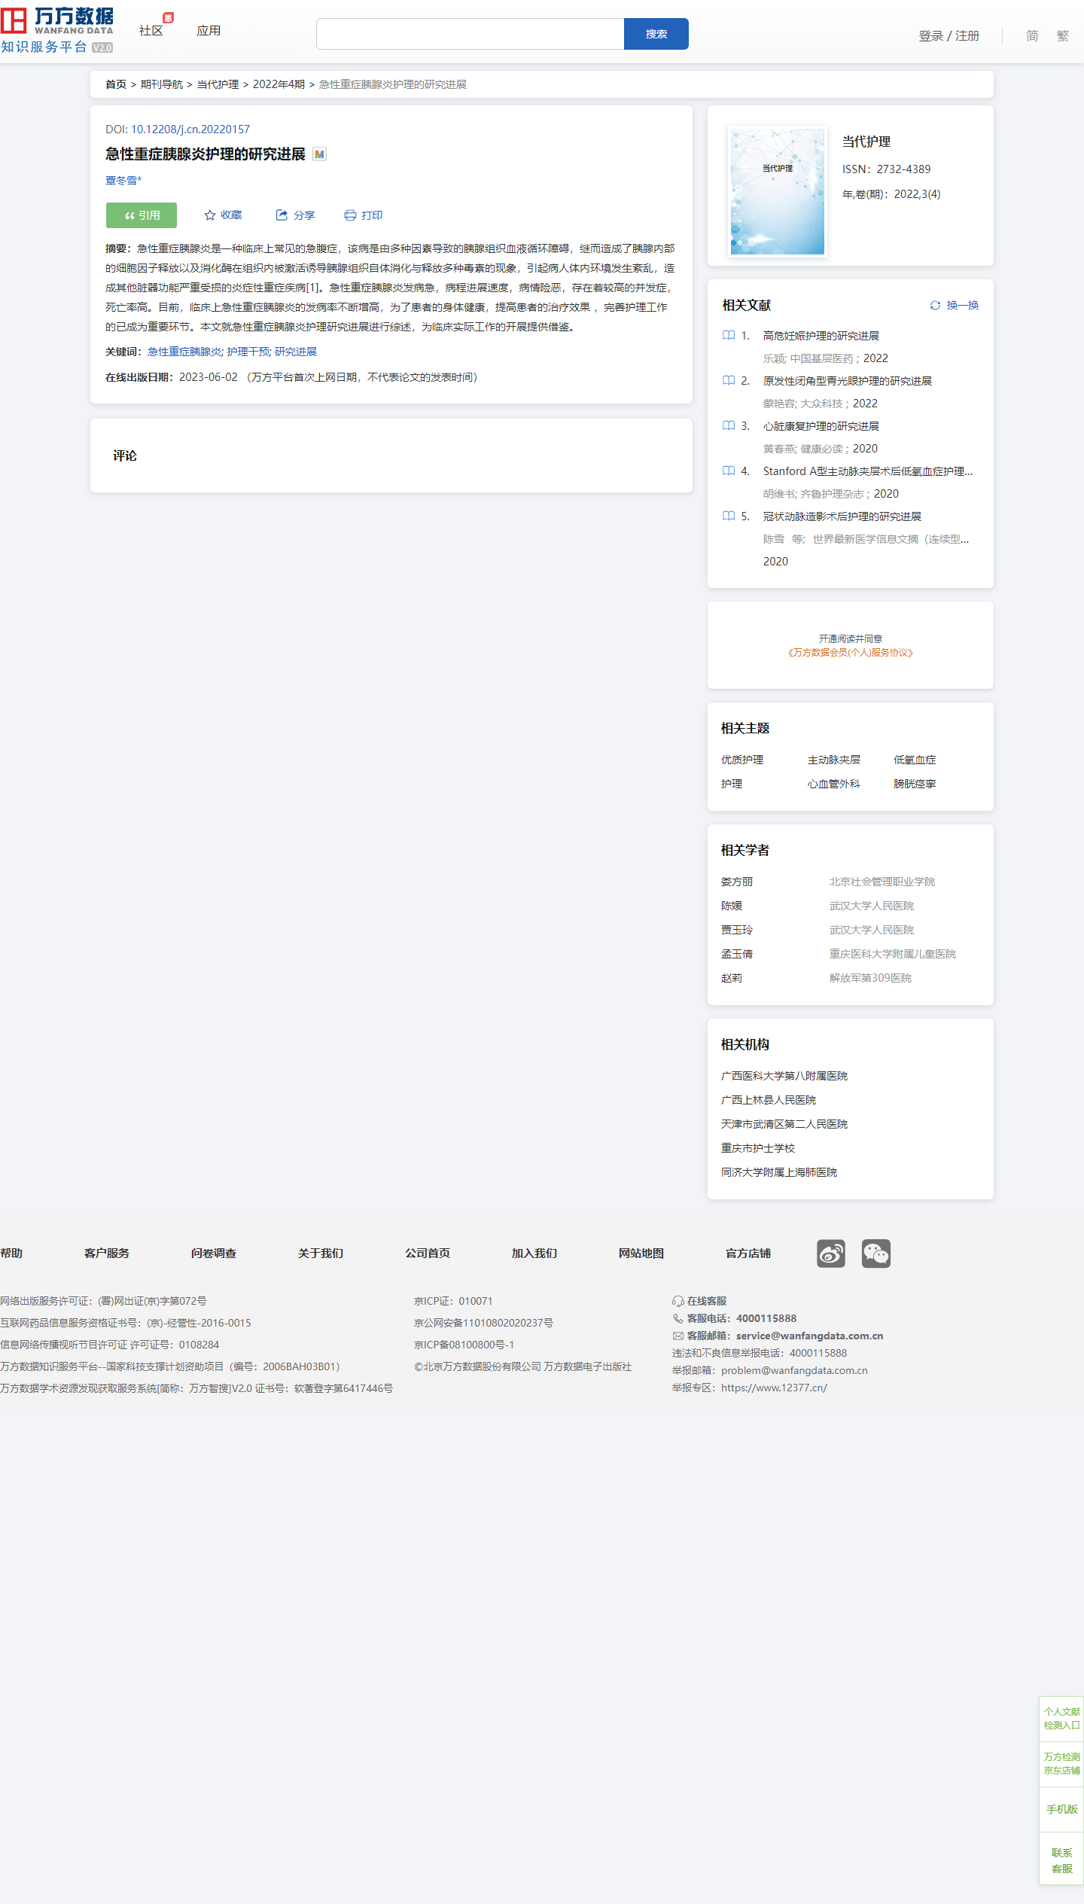Image resolution: width=1084 pixels, height=1904 pixels.
Task: Open 手机版 in floating sidebar
Action: pos(1061,1809)
